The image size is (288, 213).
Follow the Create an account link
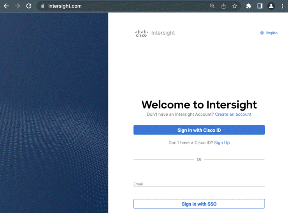[233, 114]
